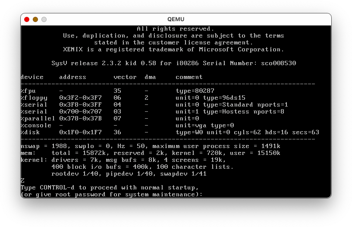Click serial address '0x700-0x707'
The image size is (352, 227).
click(x=80, y=112)
